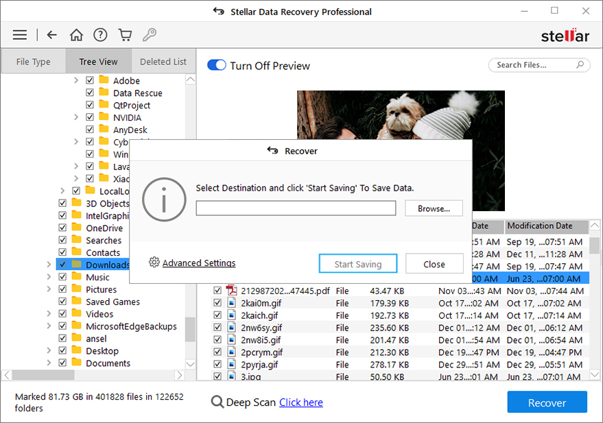Expand the MicrosoftEdgeBackups folder node
The height and width of the screenshot is (423, 603).
click(x=49, y=326)
